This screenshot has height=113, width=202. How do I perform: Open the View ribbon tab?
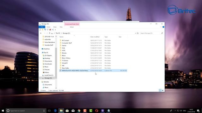coord(61,27)
